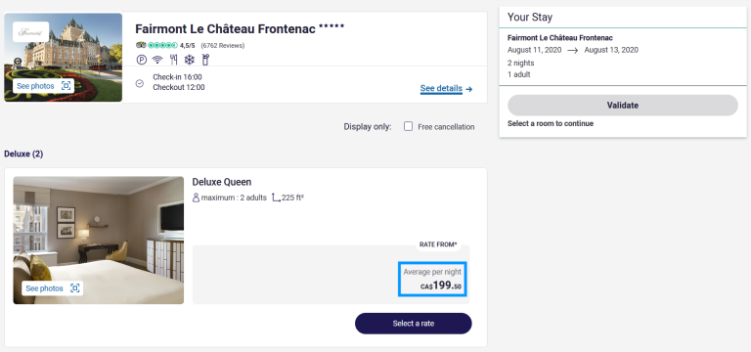751x352 pixels.
Task: Click the Deluxe (2) category heading
Action: coord(23,154)
